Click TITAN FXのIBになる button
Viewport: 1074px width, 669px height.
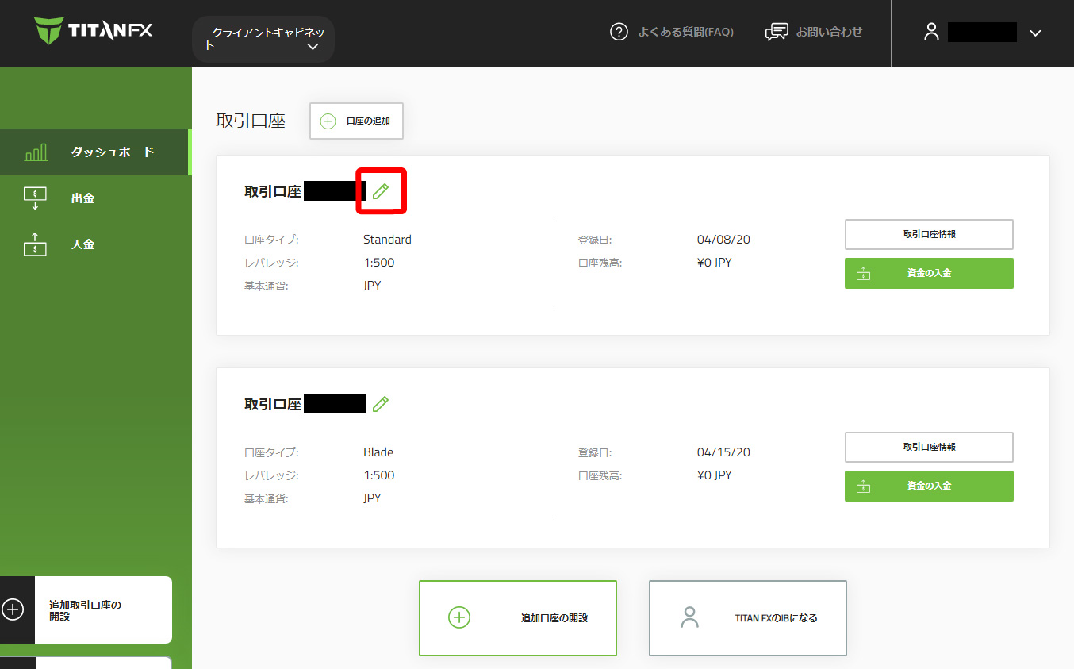[748, 618]
